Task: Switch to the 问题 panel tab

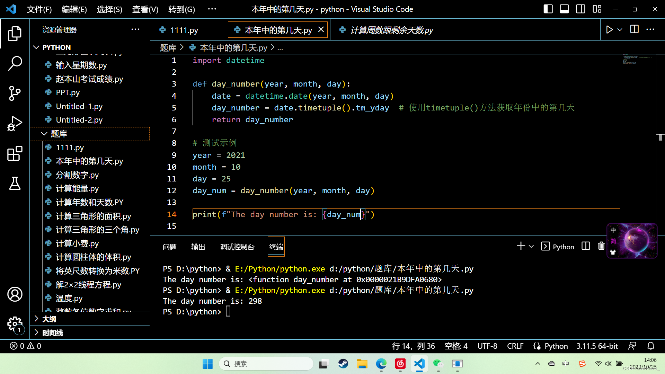Action: pos(169,247)
